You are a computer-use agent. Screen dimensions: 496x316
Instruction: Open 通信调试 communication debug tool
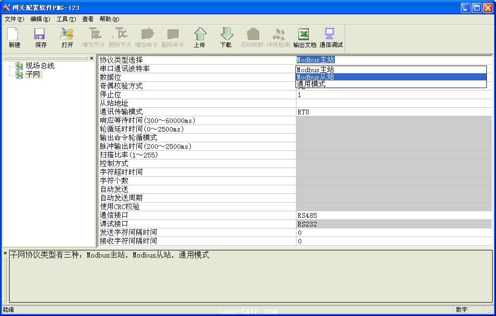coord(331,37)
